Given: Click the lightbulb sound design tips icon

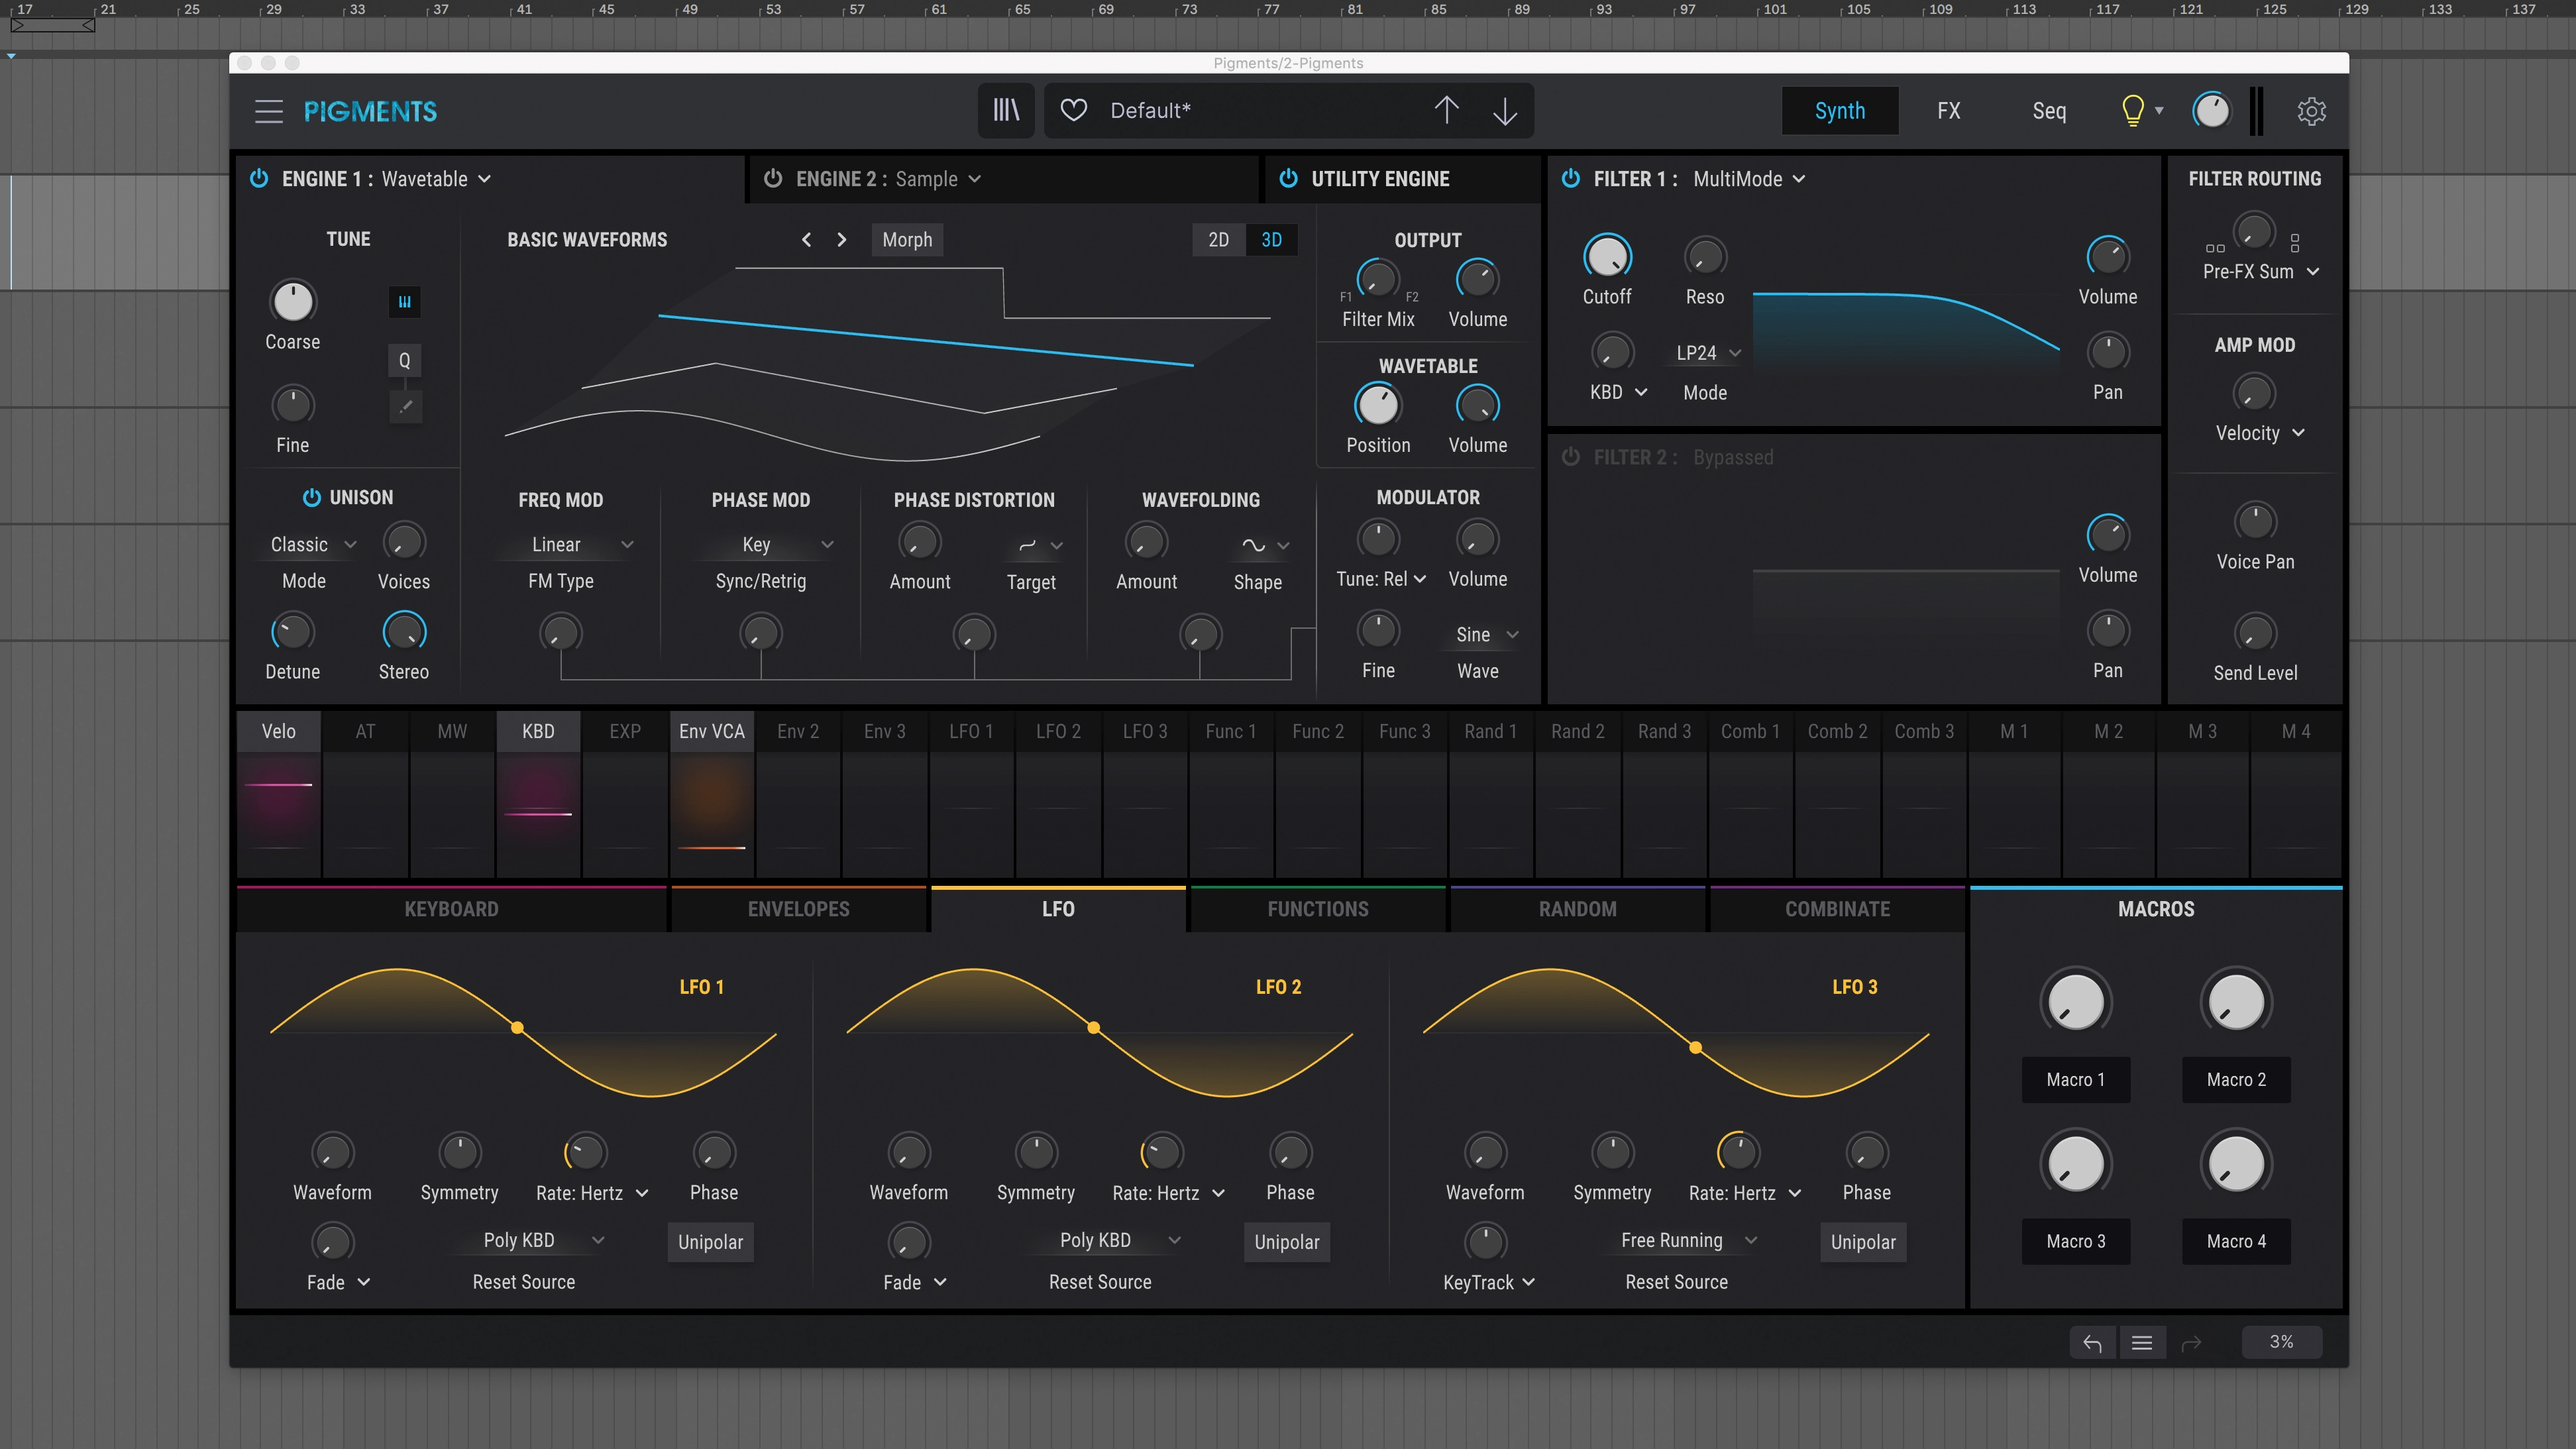Looking at the screenshot, I should (2132, 110).
